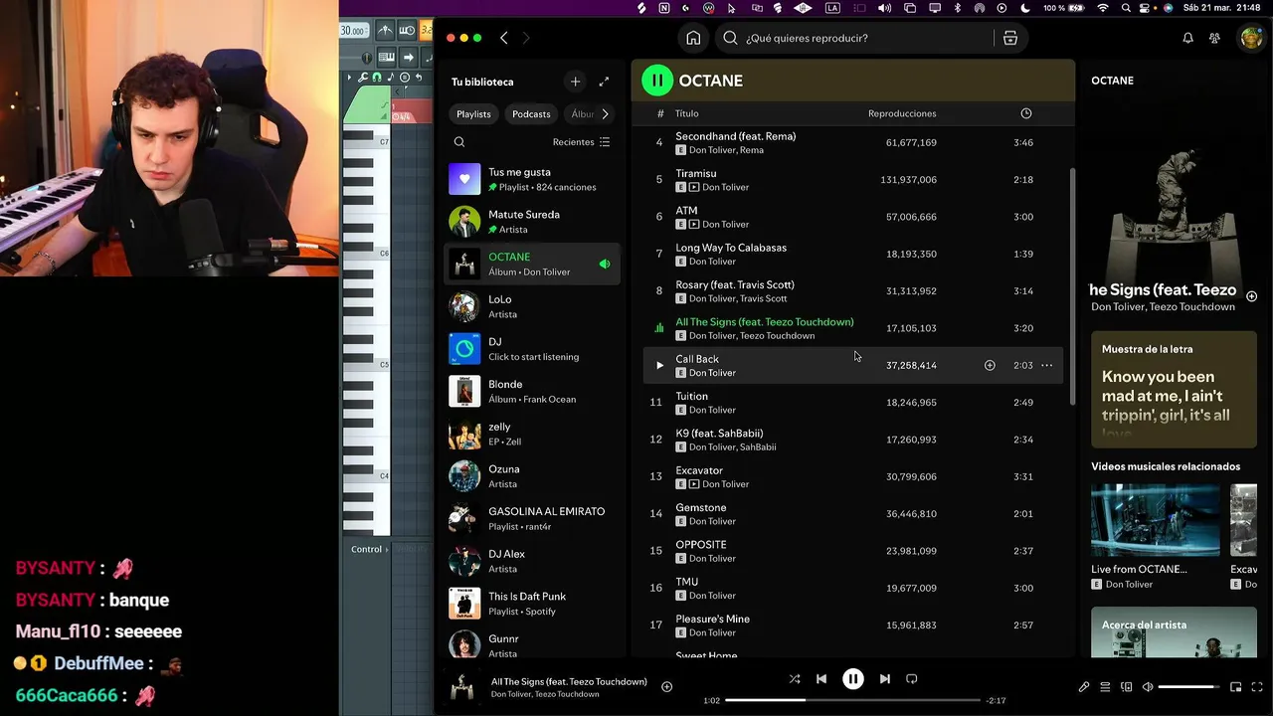Open FL Studio piano roll play menu arrow
Screen dimensions: 1273x716
pos(349,78)
